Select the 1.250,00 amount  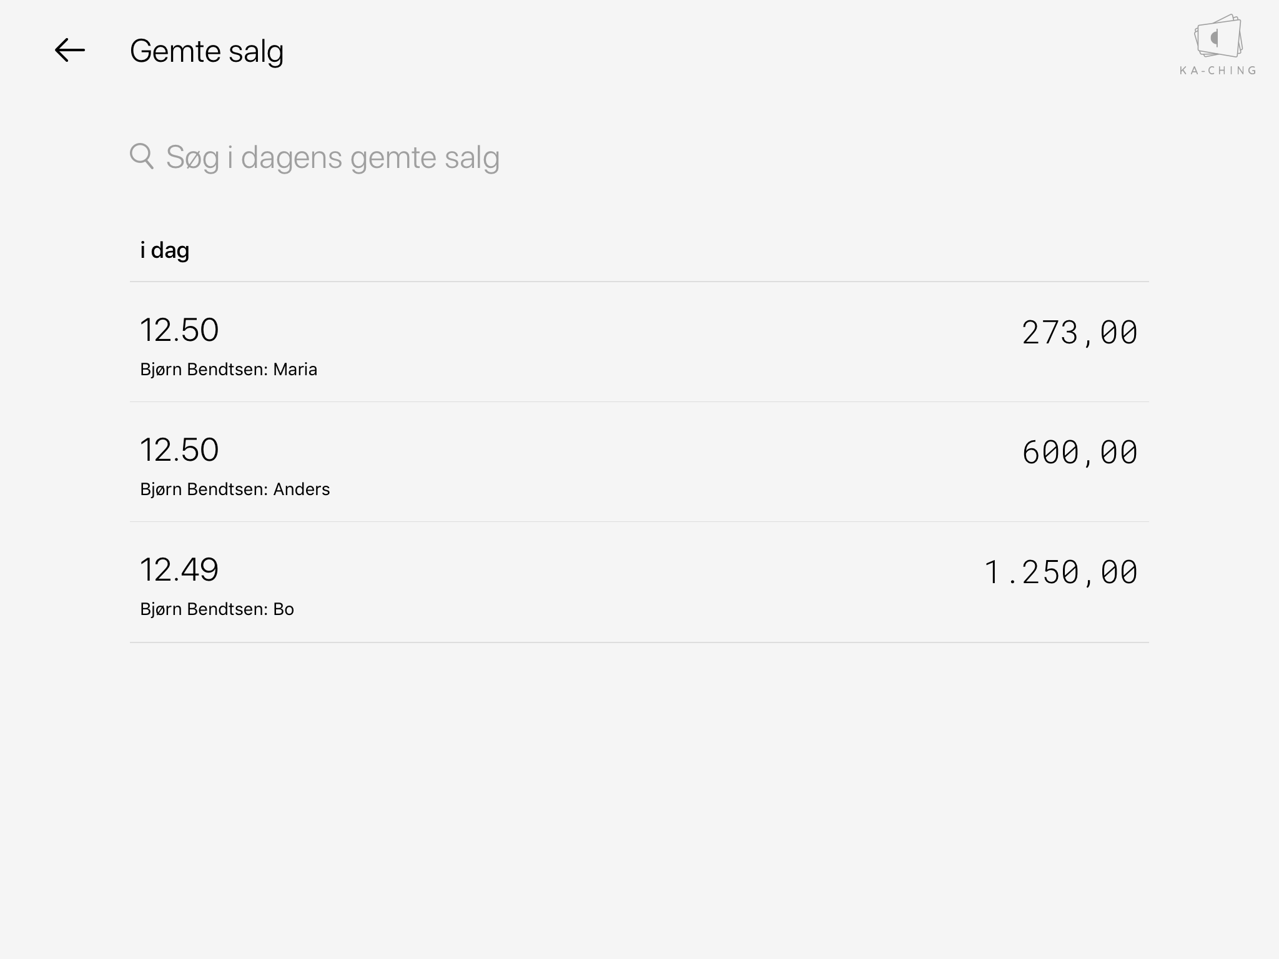pyautogui.click(x=1060, y=573)
